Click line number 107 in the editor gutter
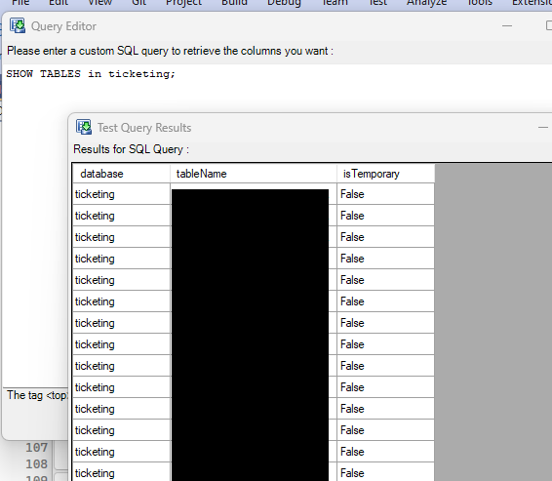 coord(36,448)
